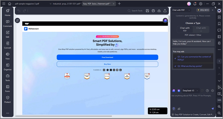Screen dimensions: 223x119
Task: Open the page thumbnails panel
Action: (219, 17)
